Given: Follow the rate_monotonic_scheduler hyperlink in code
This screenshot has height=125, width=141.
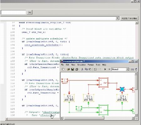Looking at the screenshot, I should [x=42, y=45].
